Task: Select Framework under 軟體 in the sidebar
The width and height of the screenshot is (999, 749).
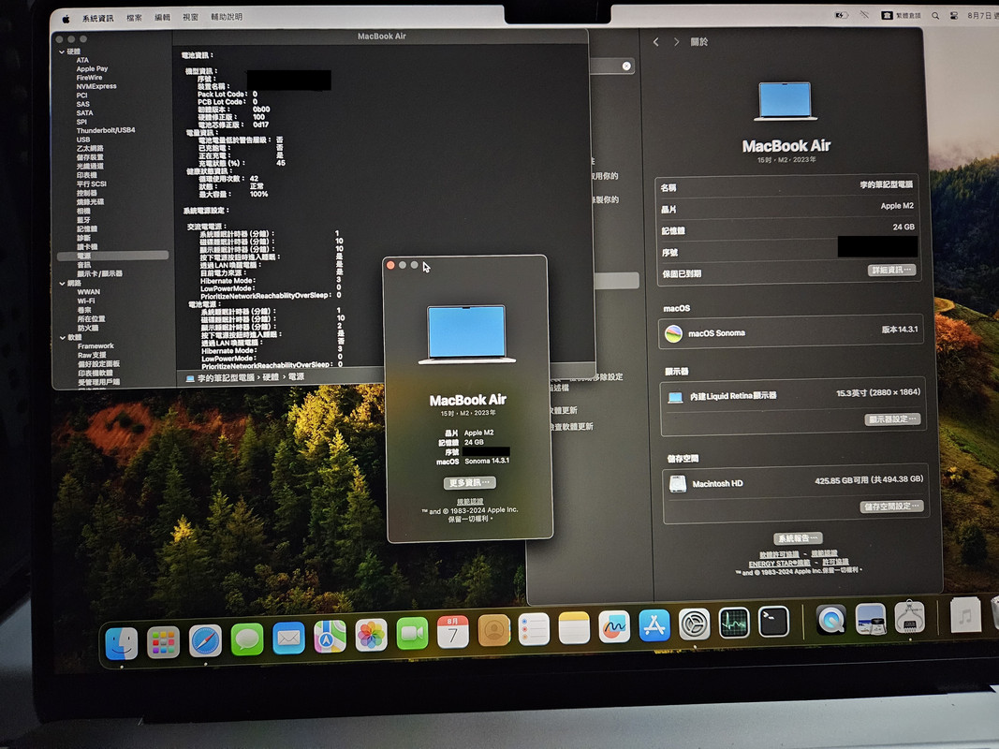Action: 95,345
